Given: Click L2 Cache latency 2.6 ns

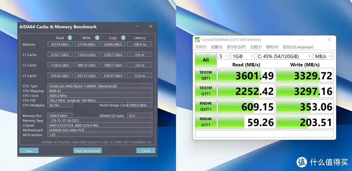Looking at the screenshot, I should coord(139,65).
